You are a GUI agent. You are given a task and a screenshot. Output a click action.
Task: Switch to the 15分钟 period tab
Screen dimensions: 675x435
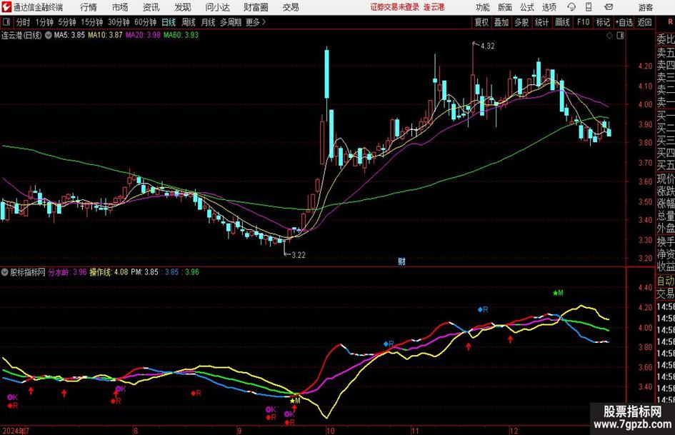(91, 22)
